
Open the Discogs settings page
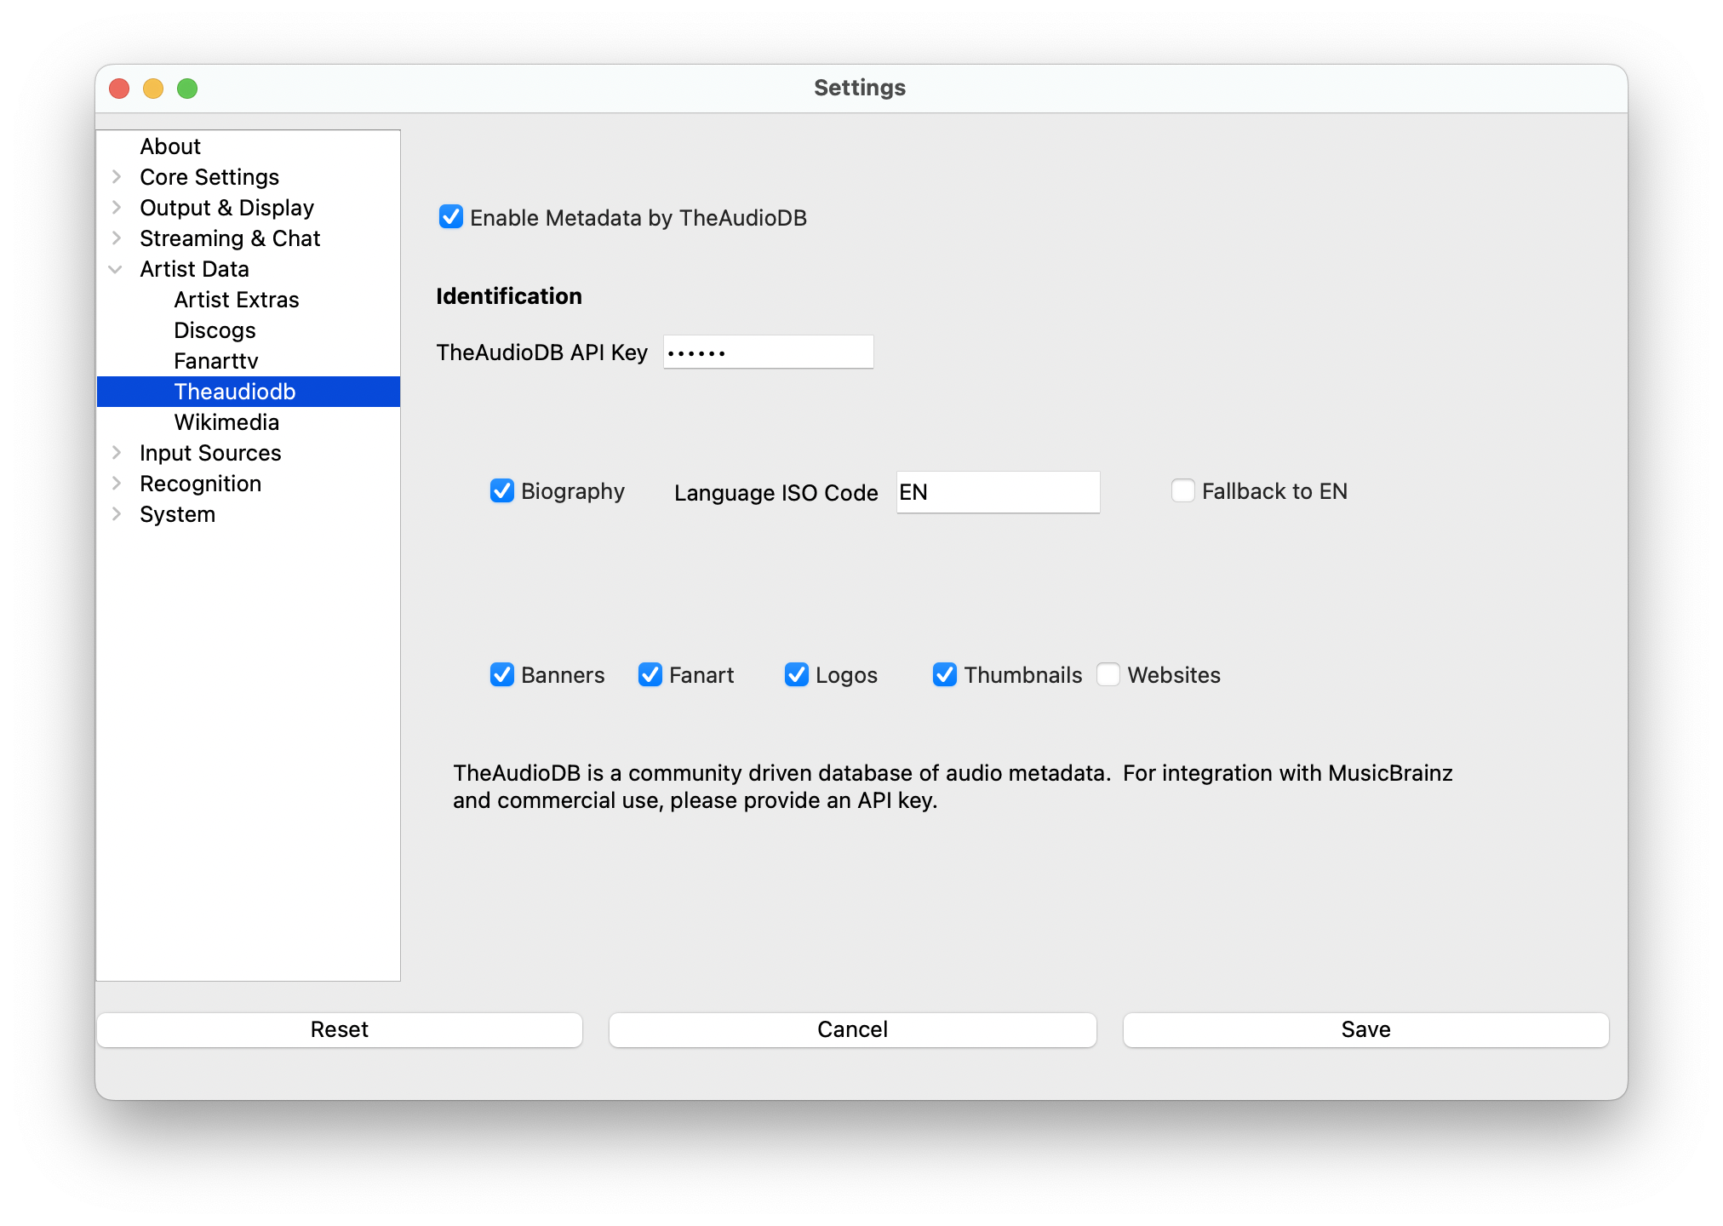tap(215, 330)
